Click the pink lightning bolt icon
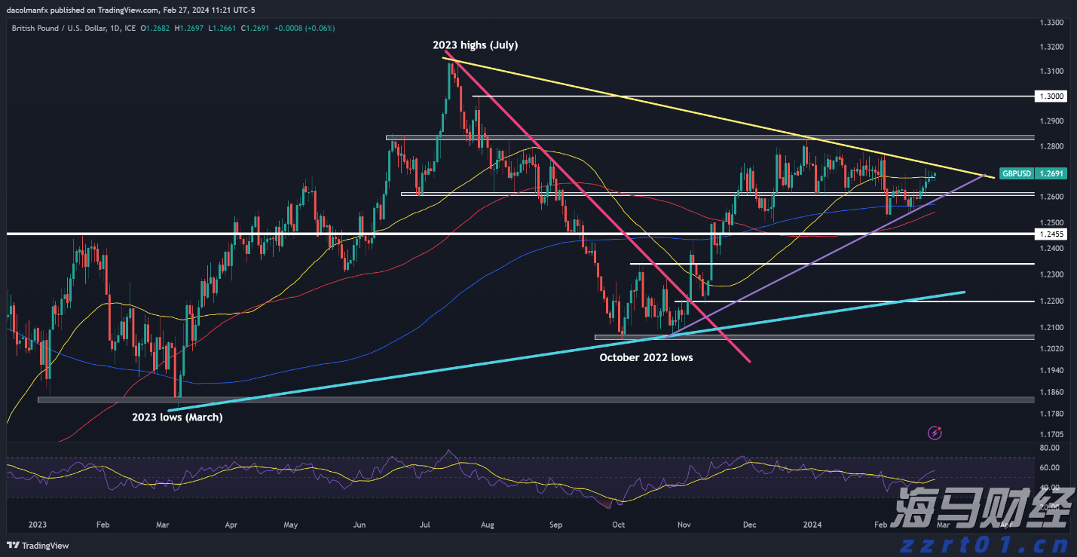The height and width of the screenshot is (557, 1077). (x=935, y=433)
